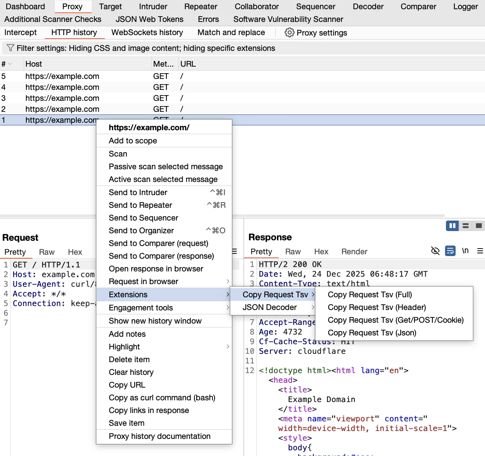Sort by # column header arrow
The width and height of the screenshot is (485, 456).
(10, 64)
